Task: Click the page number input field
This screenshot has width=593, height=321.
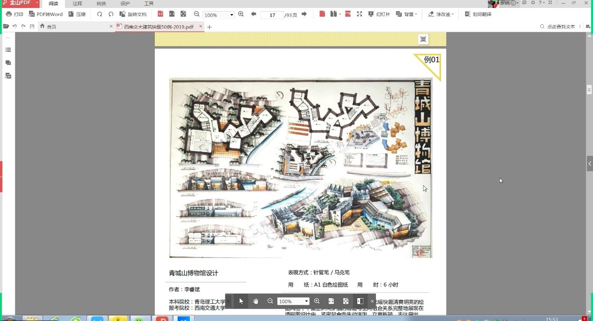Action: (x=272, y=15)
